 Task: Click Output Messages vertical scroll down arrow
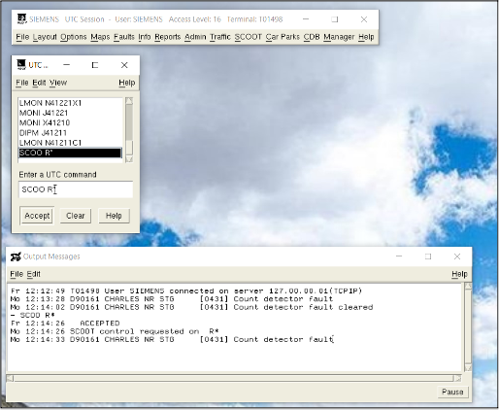coord(468,368)
